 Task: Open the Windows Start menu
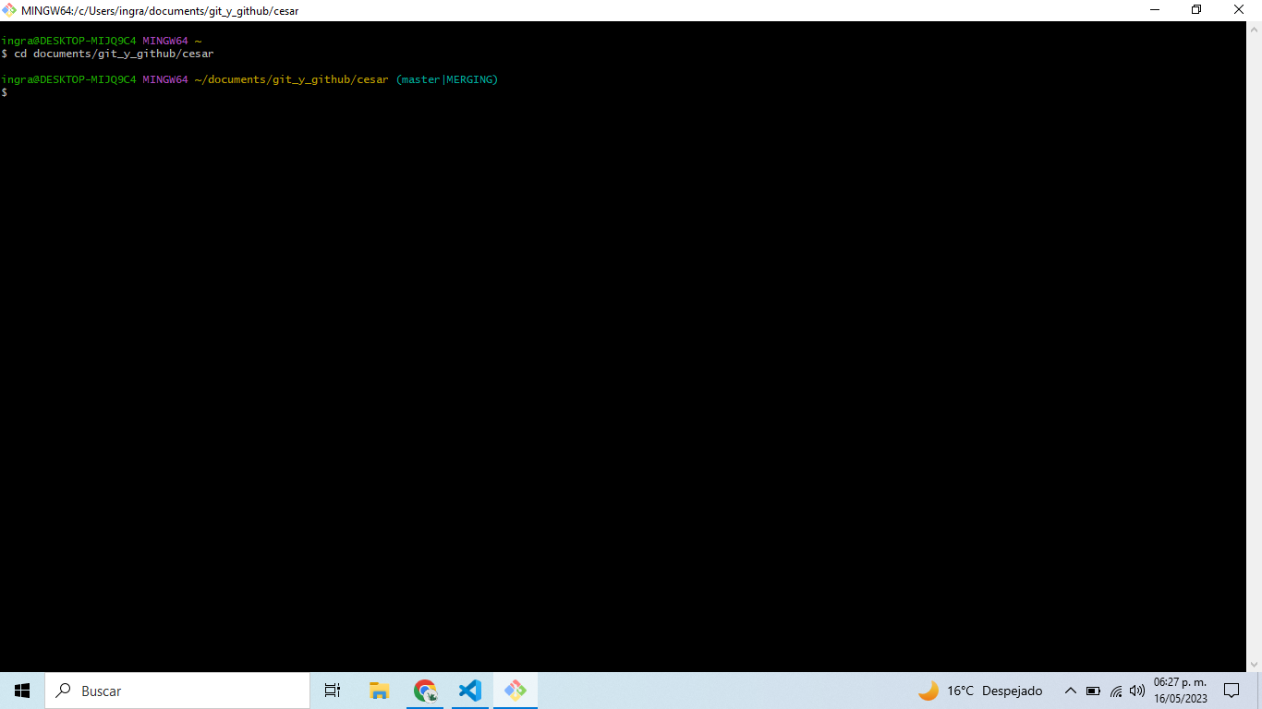pyautogui.click(x=22, y=691)
